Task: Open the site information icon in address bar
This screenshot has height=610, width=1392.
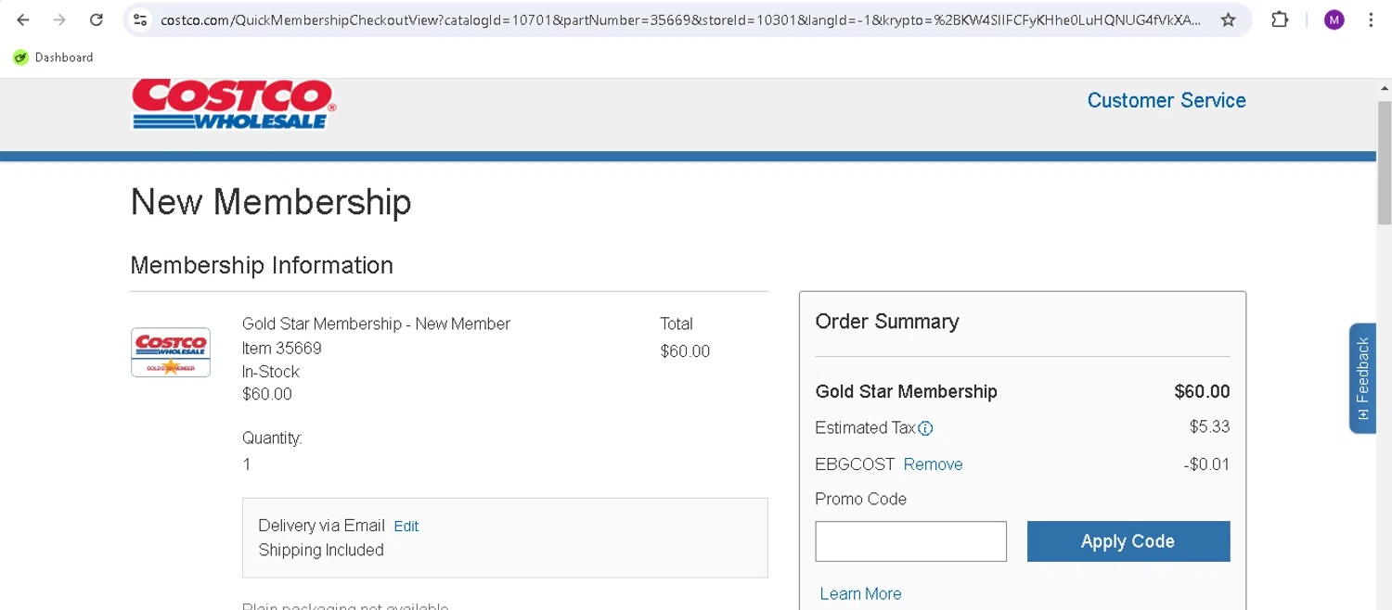Action: (140, 19)
